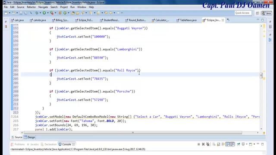Click the Pin Console icon
Screen dimensions: 276x155
click(238, 144)
